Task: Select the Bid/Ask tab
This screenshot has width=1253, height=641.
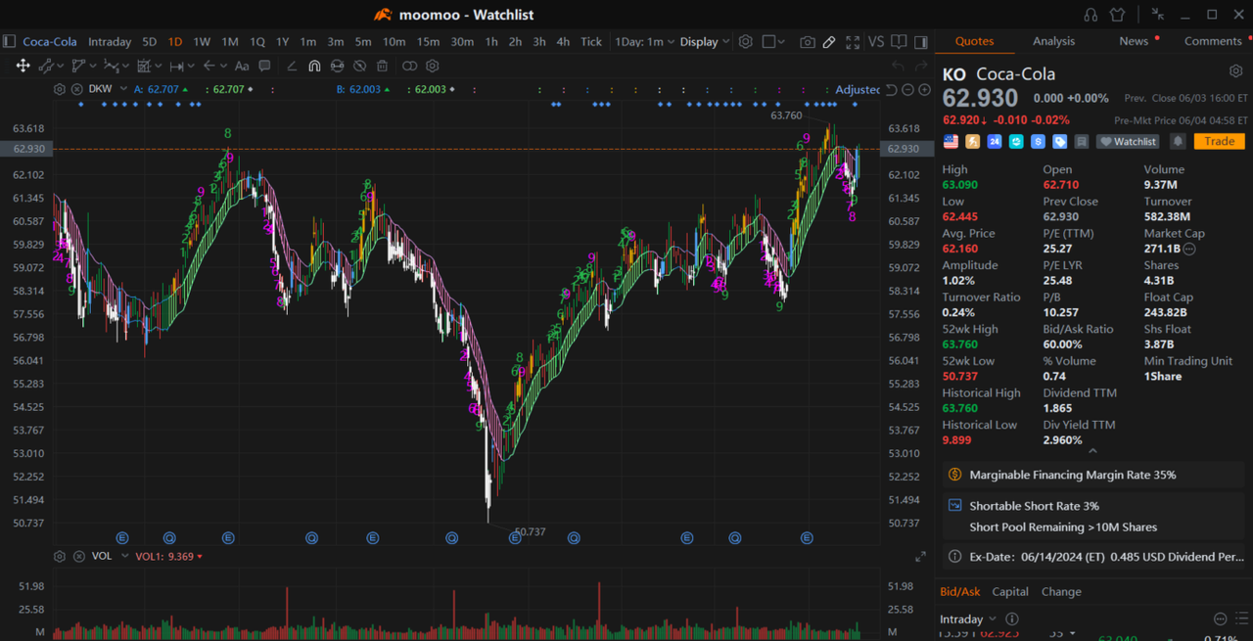Action: pyautogui.click(x=959, y=591)
